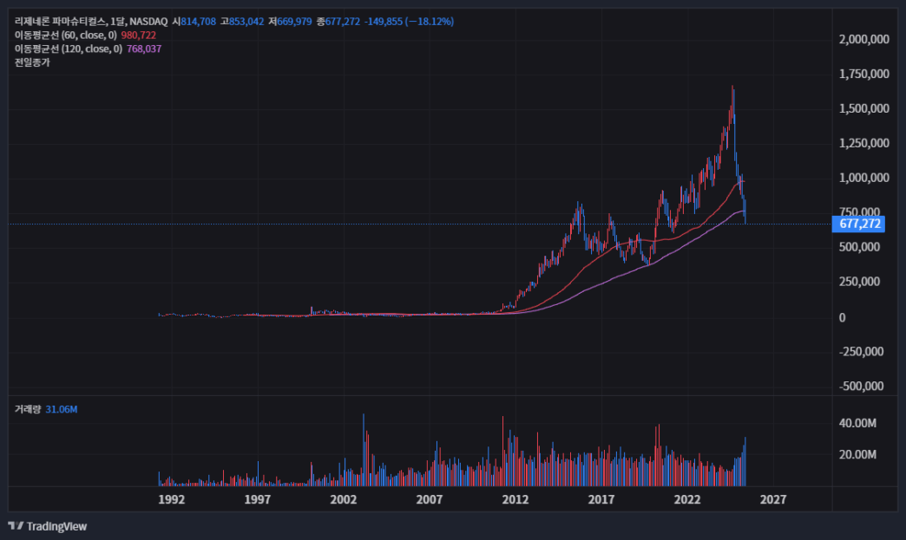Click the TradingView logo icon
This screenshot has width=906, height=540.
click(x=16, y=525)
